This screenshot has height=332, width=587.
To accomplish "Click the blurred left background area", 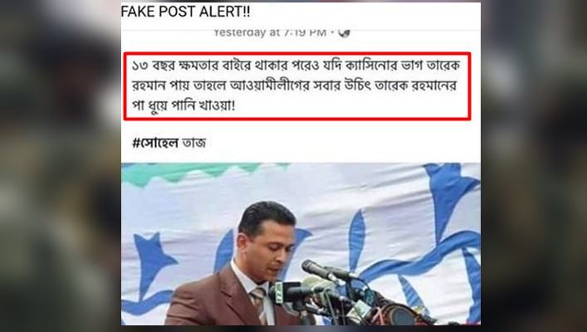I will [61, 166].
